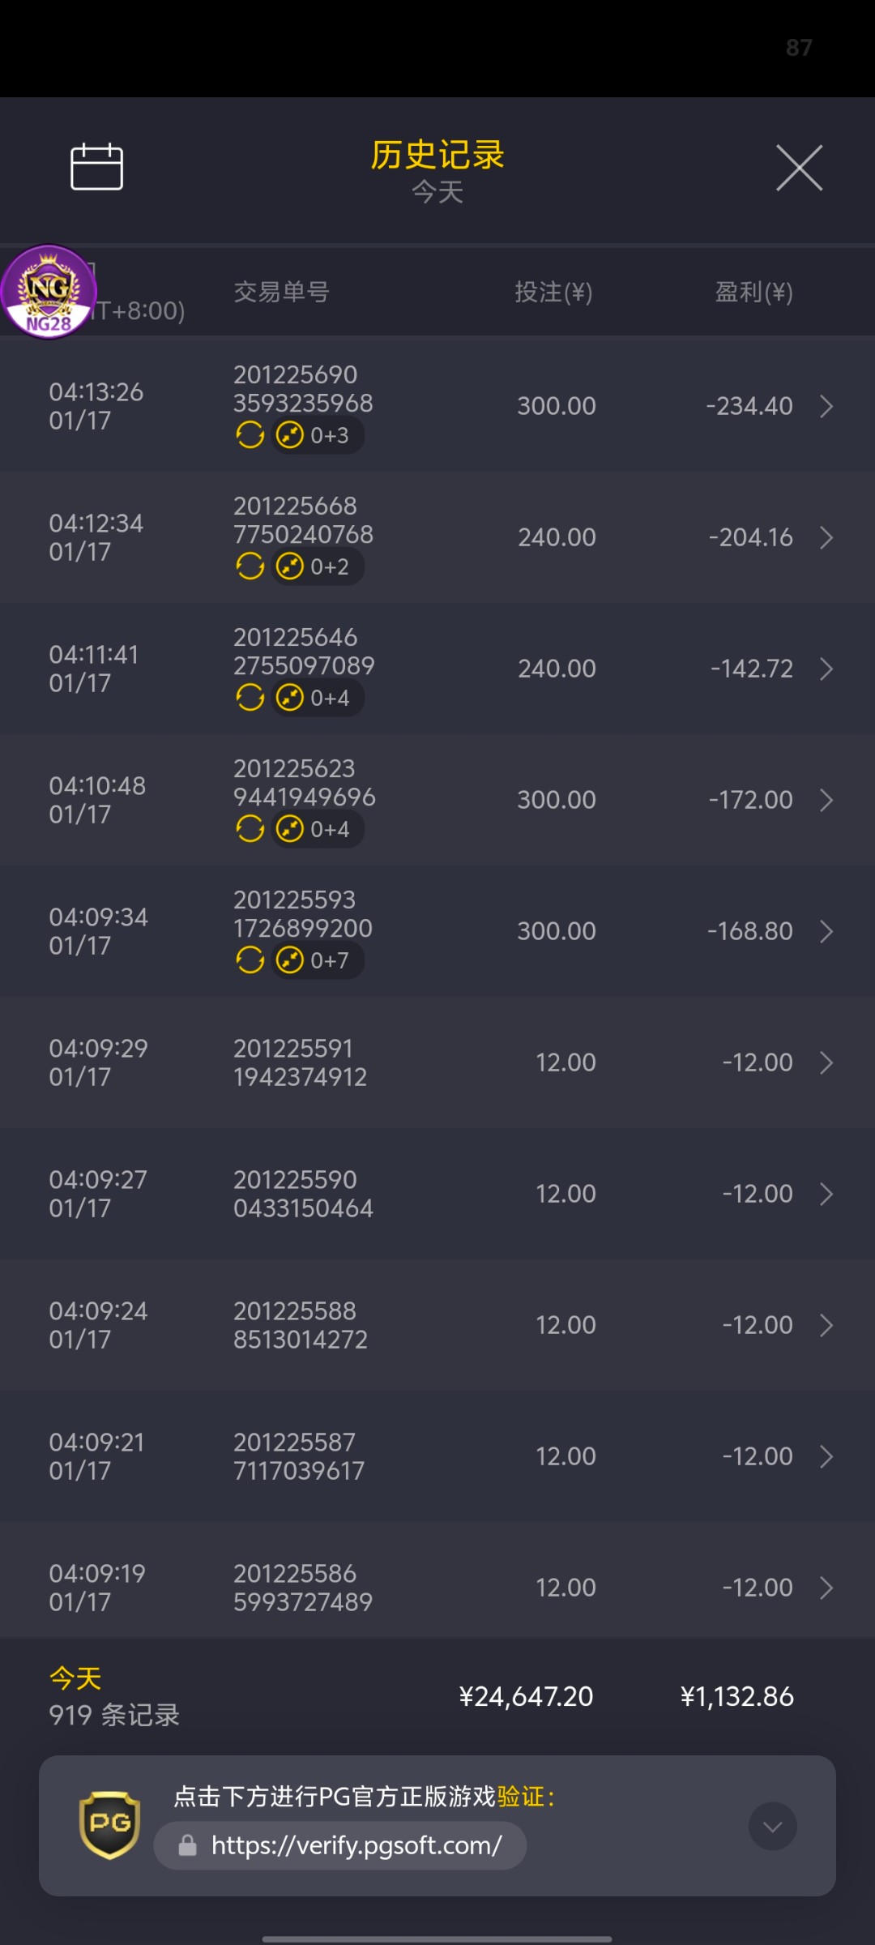Open the calendar date filter icon
This screenshot has height=1945, width=875.
pyautogui.click(x=96, y=167)
